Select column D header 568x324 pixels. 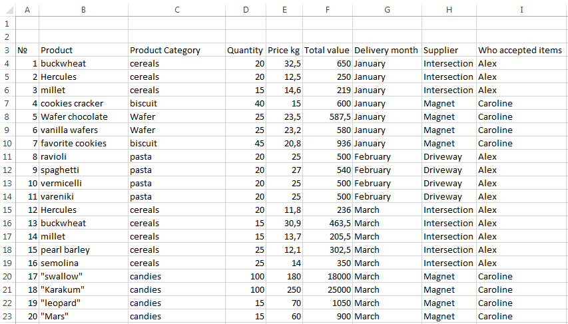[246, 9]
